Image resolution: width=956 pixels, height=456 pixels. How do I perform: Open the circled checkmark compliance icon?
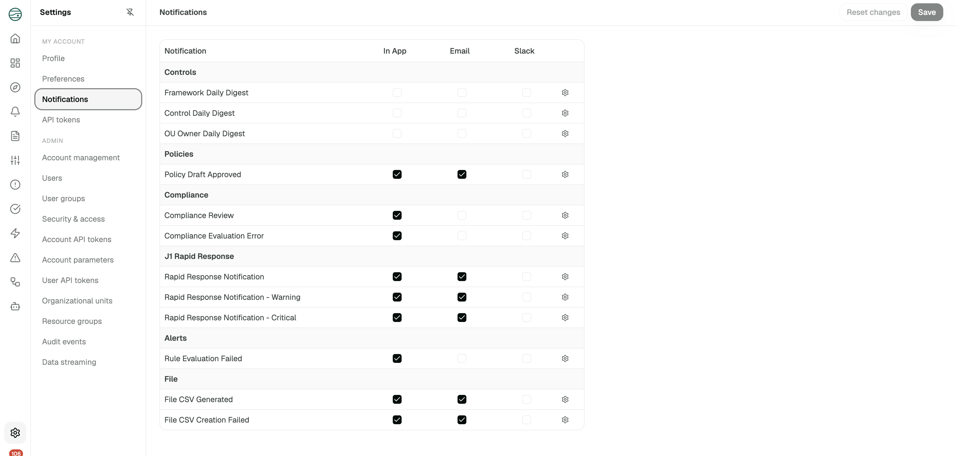point(15,209)
